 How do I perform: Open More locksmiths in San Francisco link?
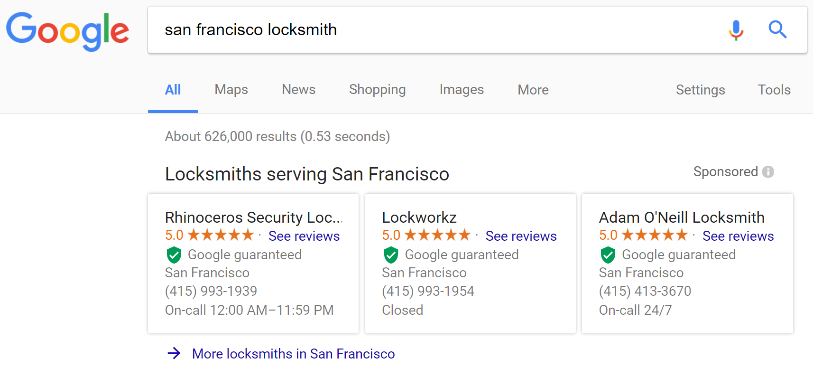coord(293,354)
